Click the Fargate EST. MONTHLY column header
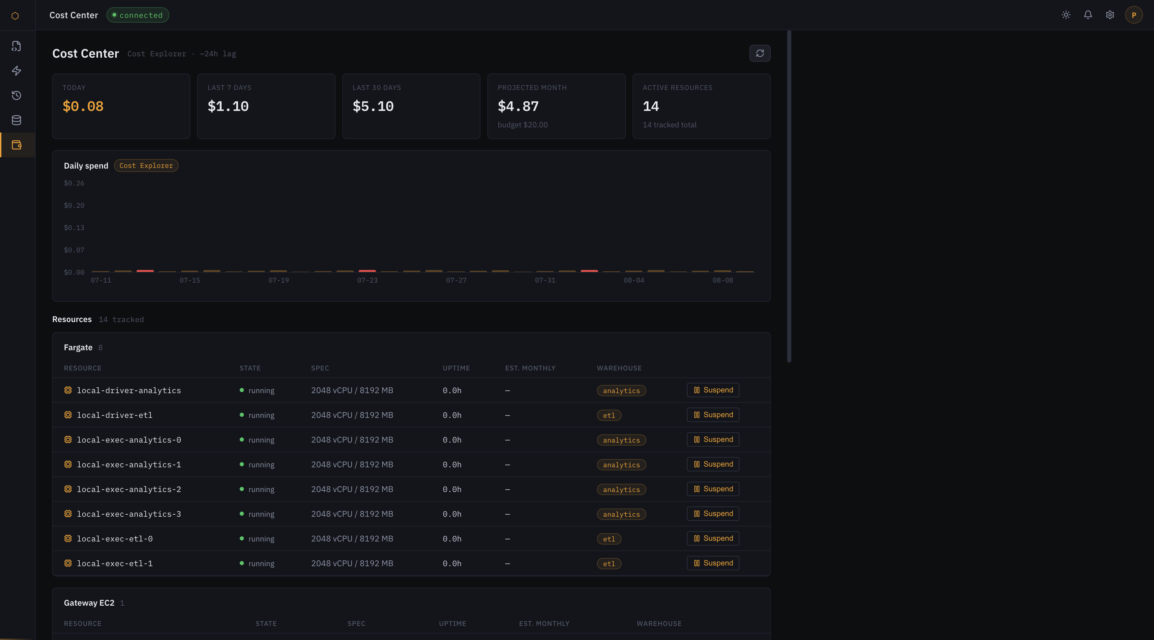The height and width of the screenshot is (640, 1154). pos(530,368)
